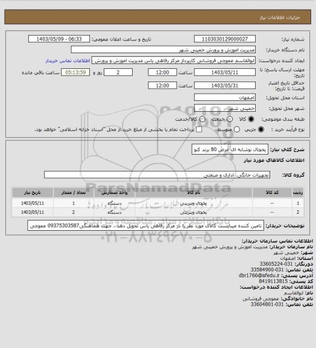
Task: Select the کالا radio button
Action: coord(251,119)
